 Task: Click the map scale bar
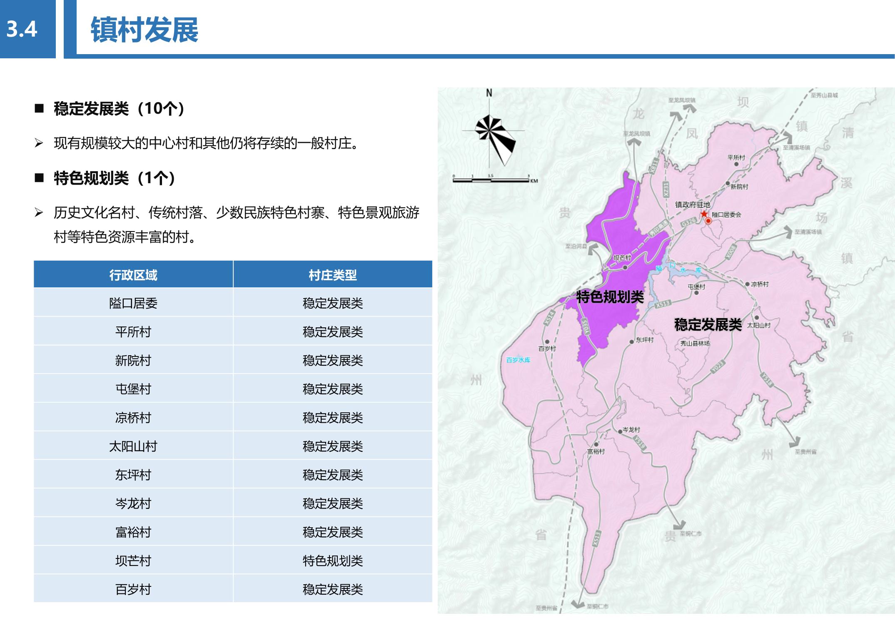click(x=491, y=180)
